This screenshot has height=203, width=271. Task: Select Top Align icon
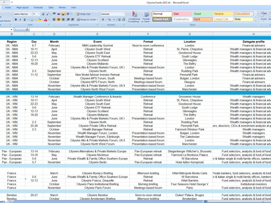click(54, 14)
